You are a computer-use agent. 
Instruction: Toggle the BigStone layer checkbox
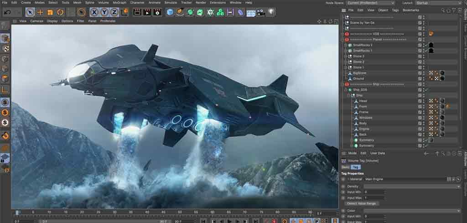[420, 73]
